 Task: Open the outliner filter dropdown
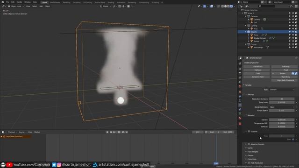coord(291,6)
